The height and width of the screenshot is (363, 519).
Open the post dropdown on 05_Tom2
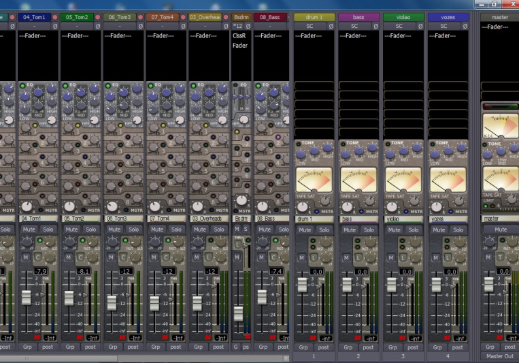coord(90,347)
